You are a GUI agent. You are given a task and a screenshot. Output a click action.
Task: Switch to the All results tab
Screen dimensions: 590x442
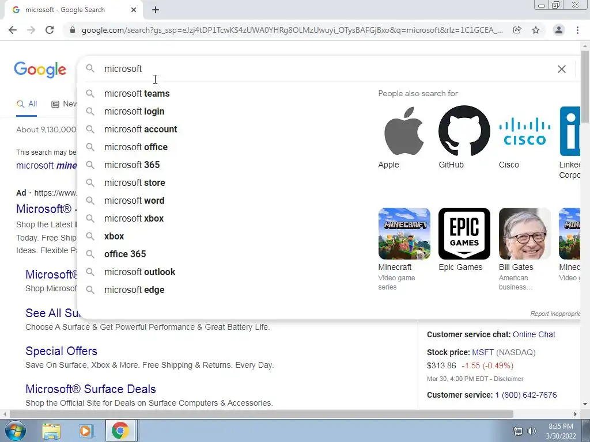point(27,104)
